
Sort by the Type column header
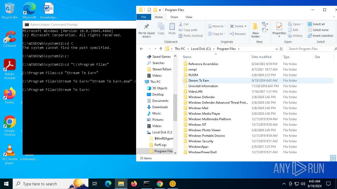(297, 57)
